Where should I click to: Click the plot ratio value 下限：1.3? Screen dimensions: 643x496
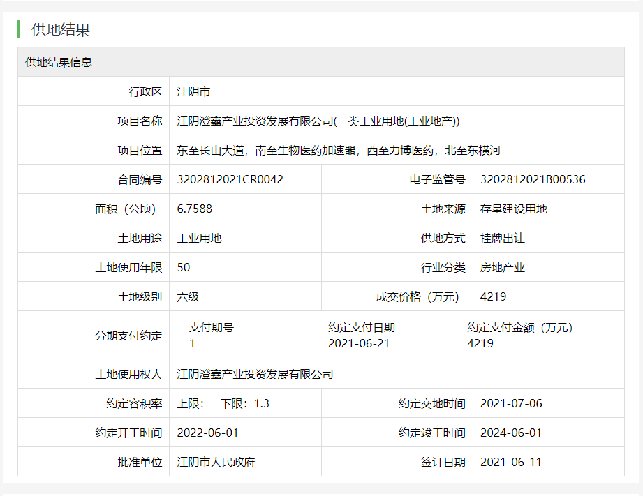[244, 403]
